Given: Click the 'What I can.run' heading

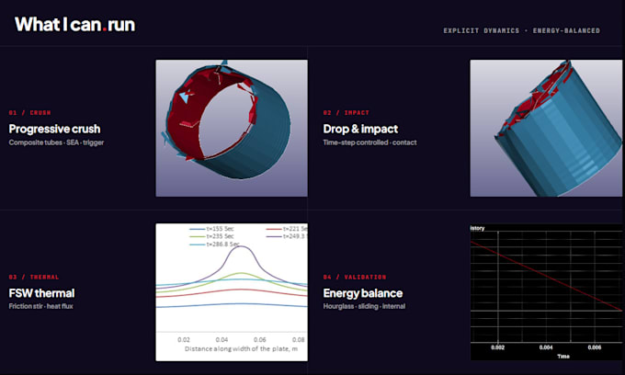Looking at the screenshot, I should coord(75,25).
